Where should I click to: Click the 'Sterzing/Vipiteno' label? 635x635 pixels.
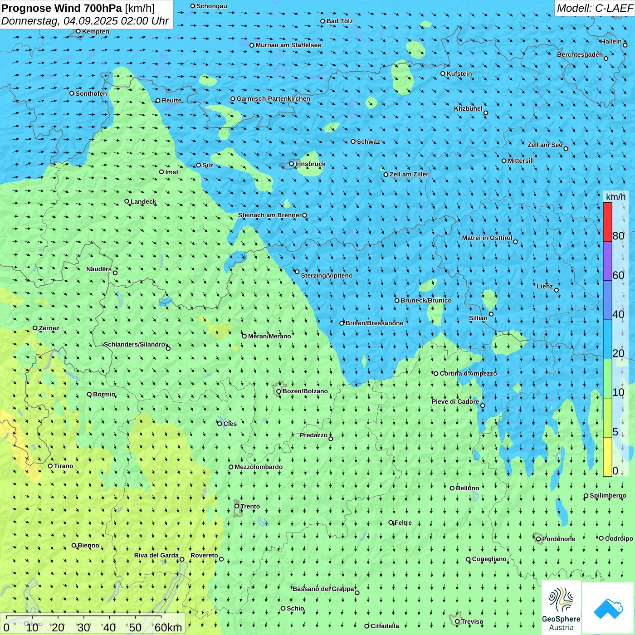click(327, 275)
